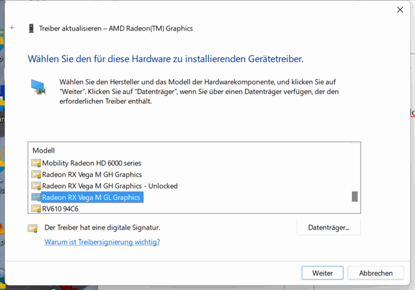Viewport: 415px width, 290px height.
Task: Cancel with the Abbrechen button
Action: tap(375, 273)
